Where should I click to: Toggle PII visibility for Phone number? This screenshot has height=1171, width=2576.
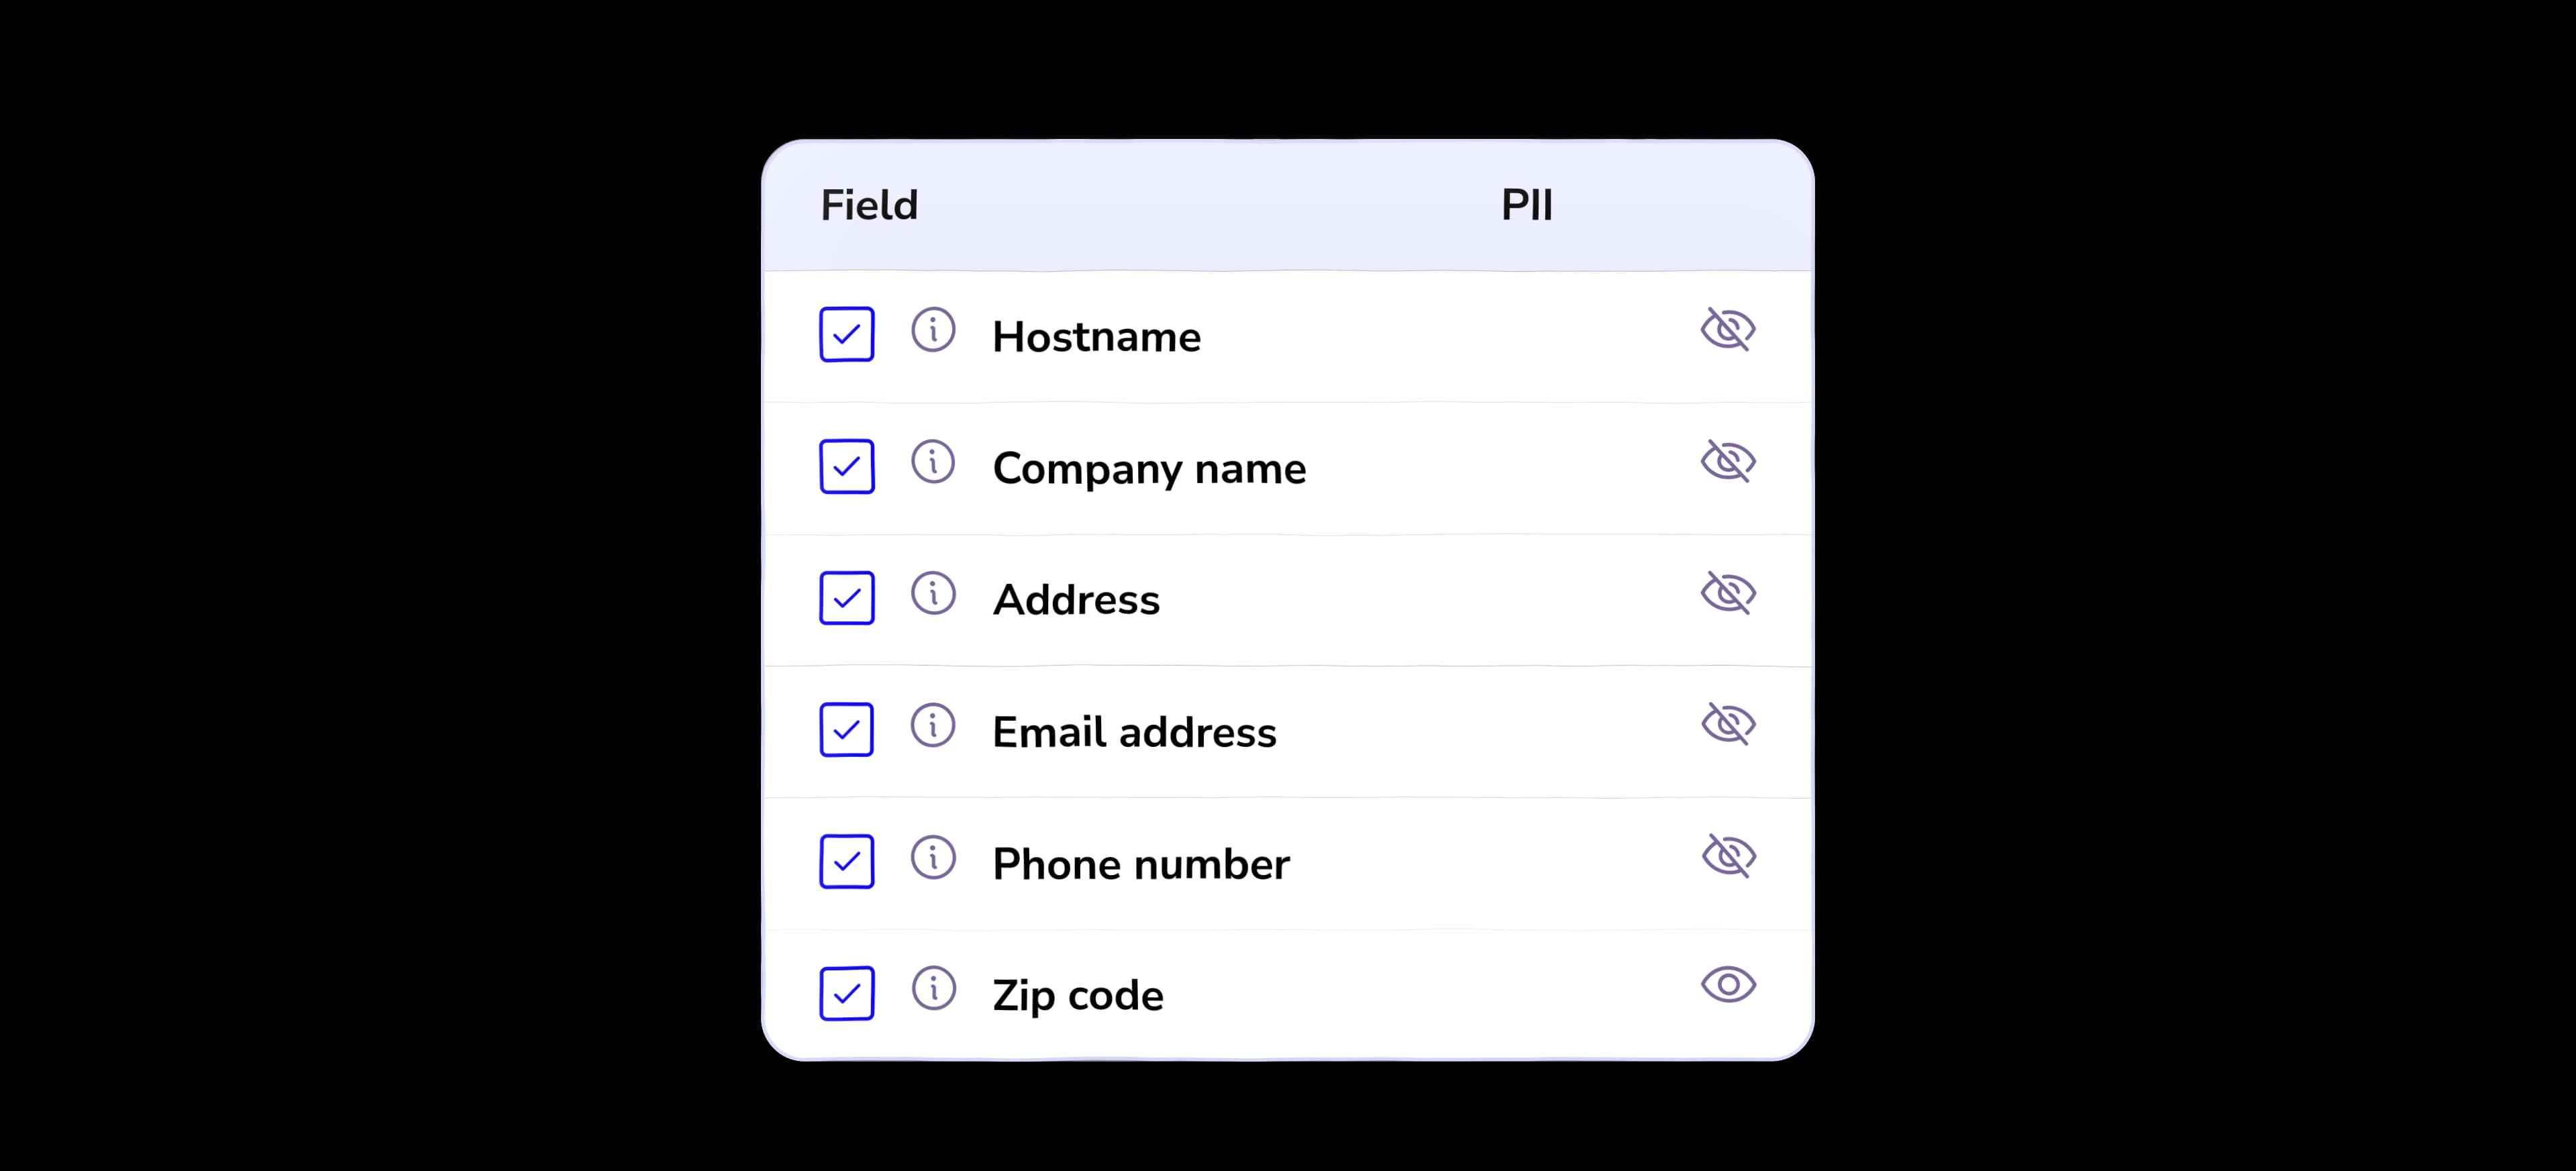pyautogui.click(x=1729, y=856)
